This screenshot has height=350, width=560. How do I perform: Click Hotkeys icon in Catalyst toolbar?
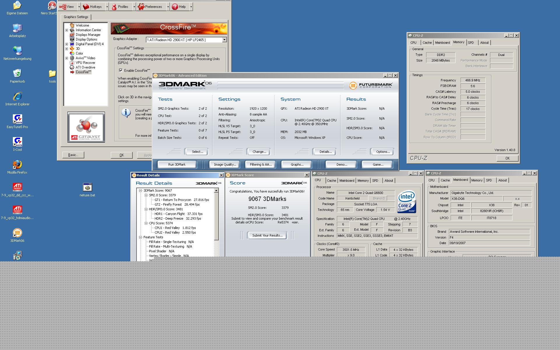click(x=86, y=6)
